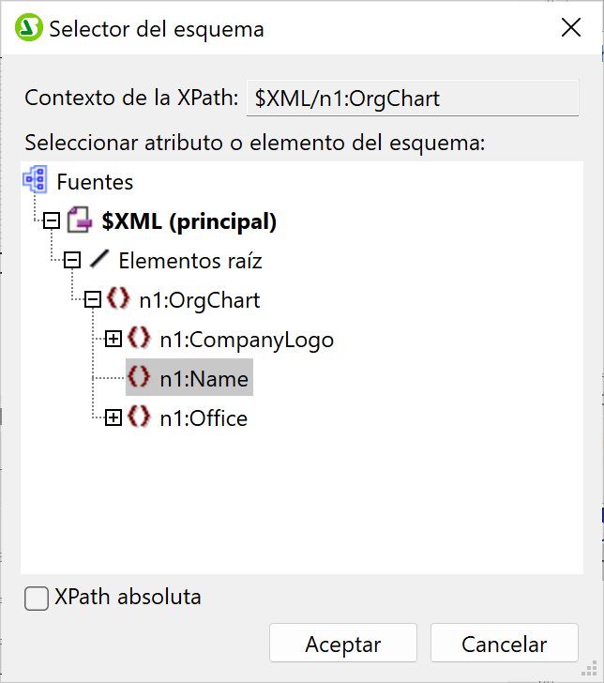Select the Fuentes tree label
Viewport: 604px width, 683px height.
point(95,182)
